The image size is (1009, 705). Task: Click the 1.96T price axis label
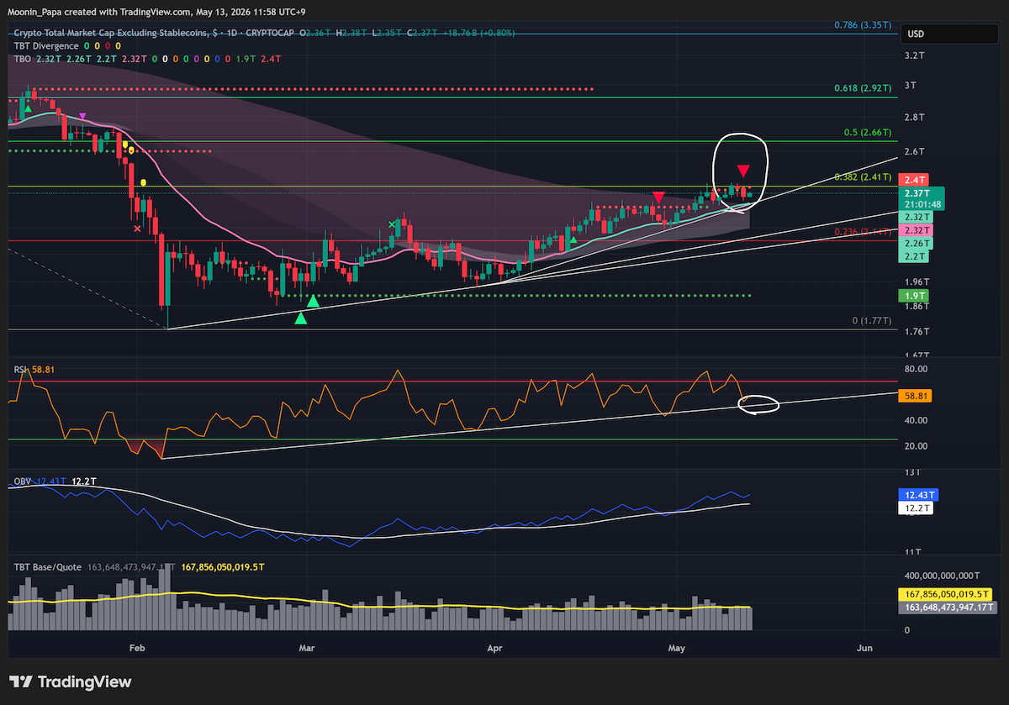[917, 282]
